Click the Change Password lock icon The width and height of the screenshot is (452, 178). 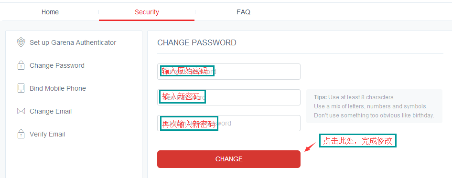coord(21,65)
